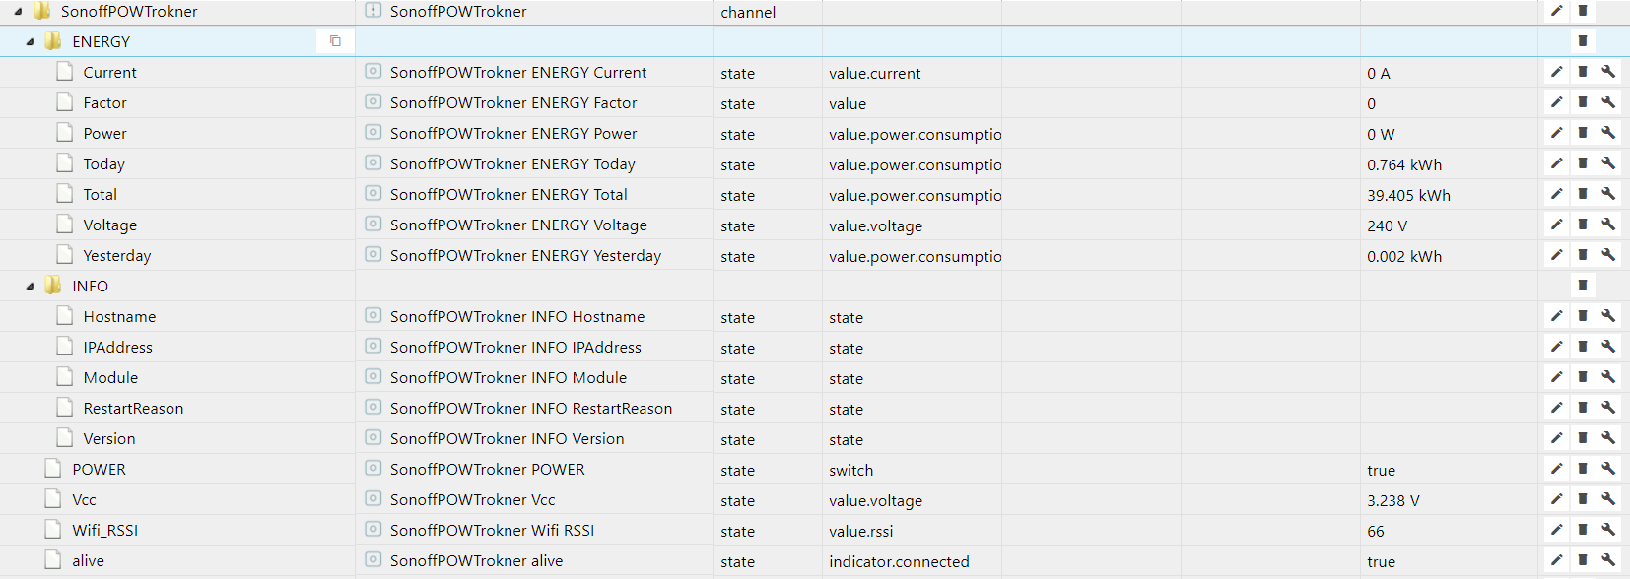Edit the ENERGY Today state

(1557, 163)
